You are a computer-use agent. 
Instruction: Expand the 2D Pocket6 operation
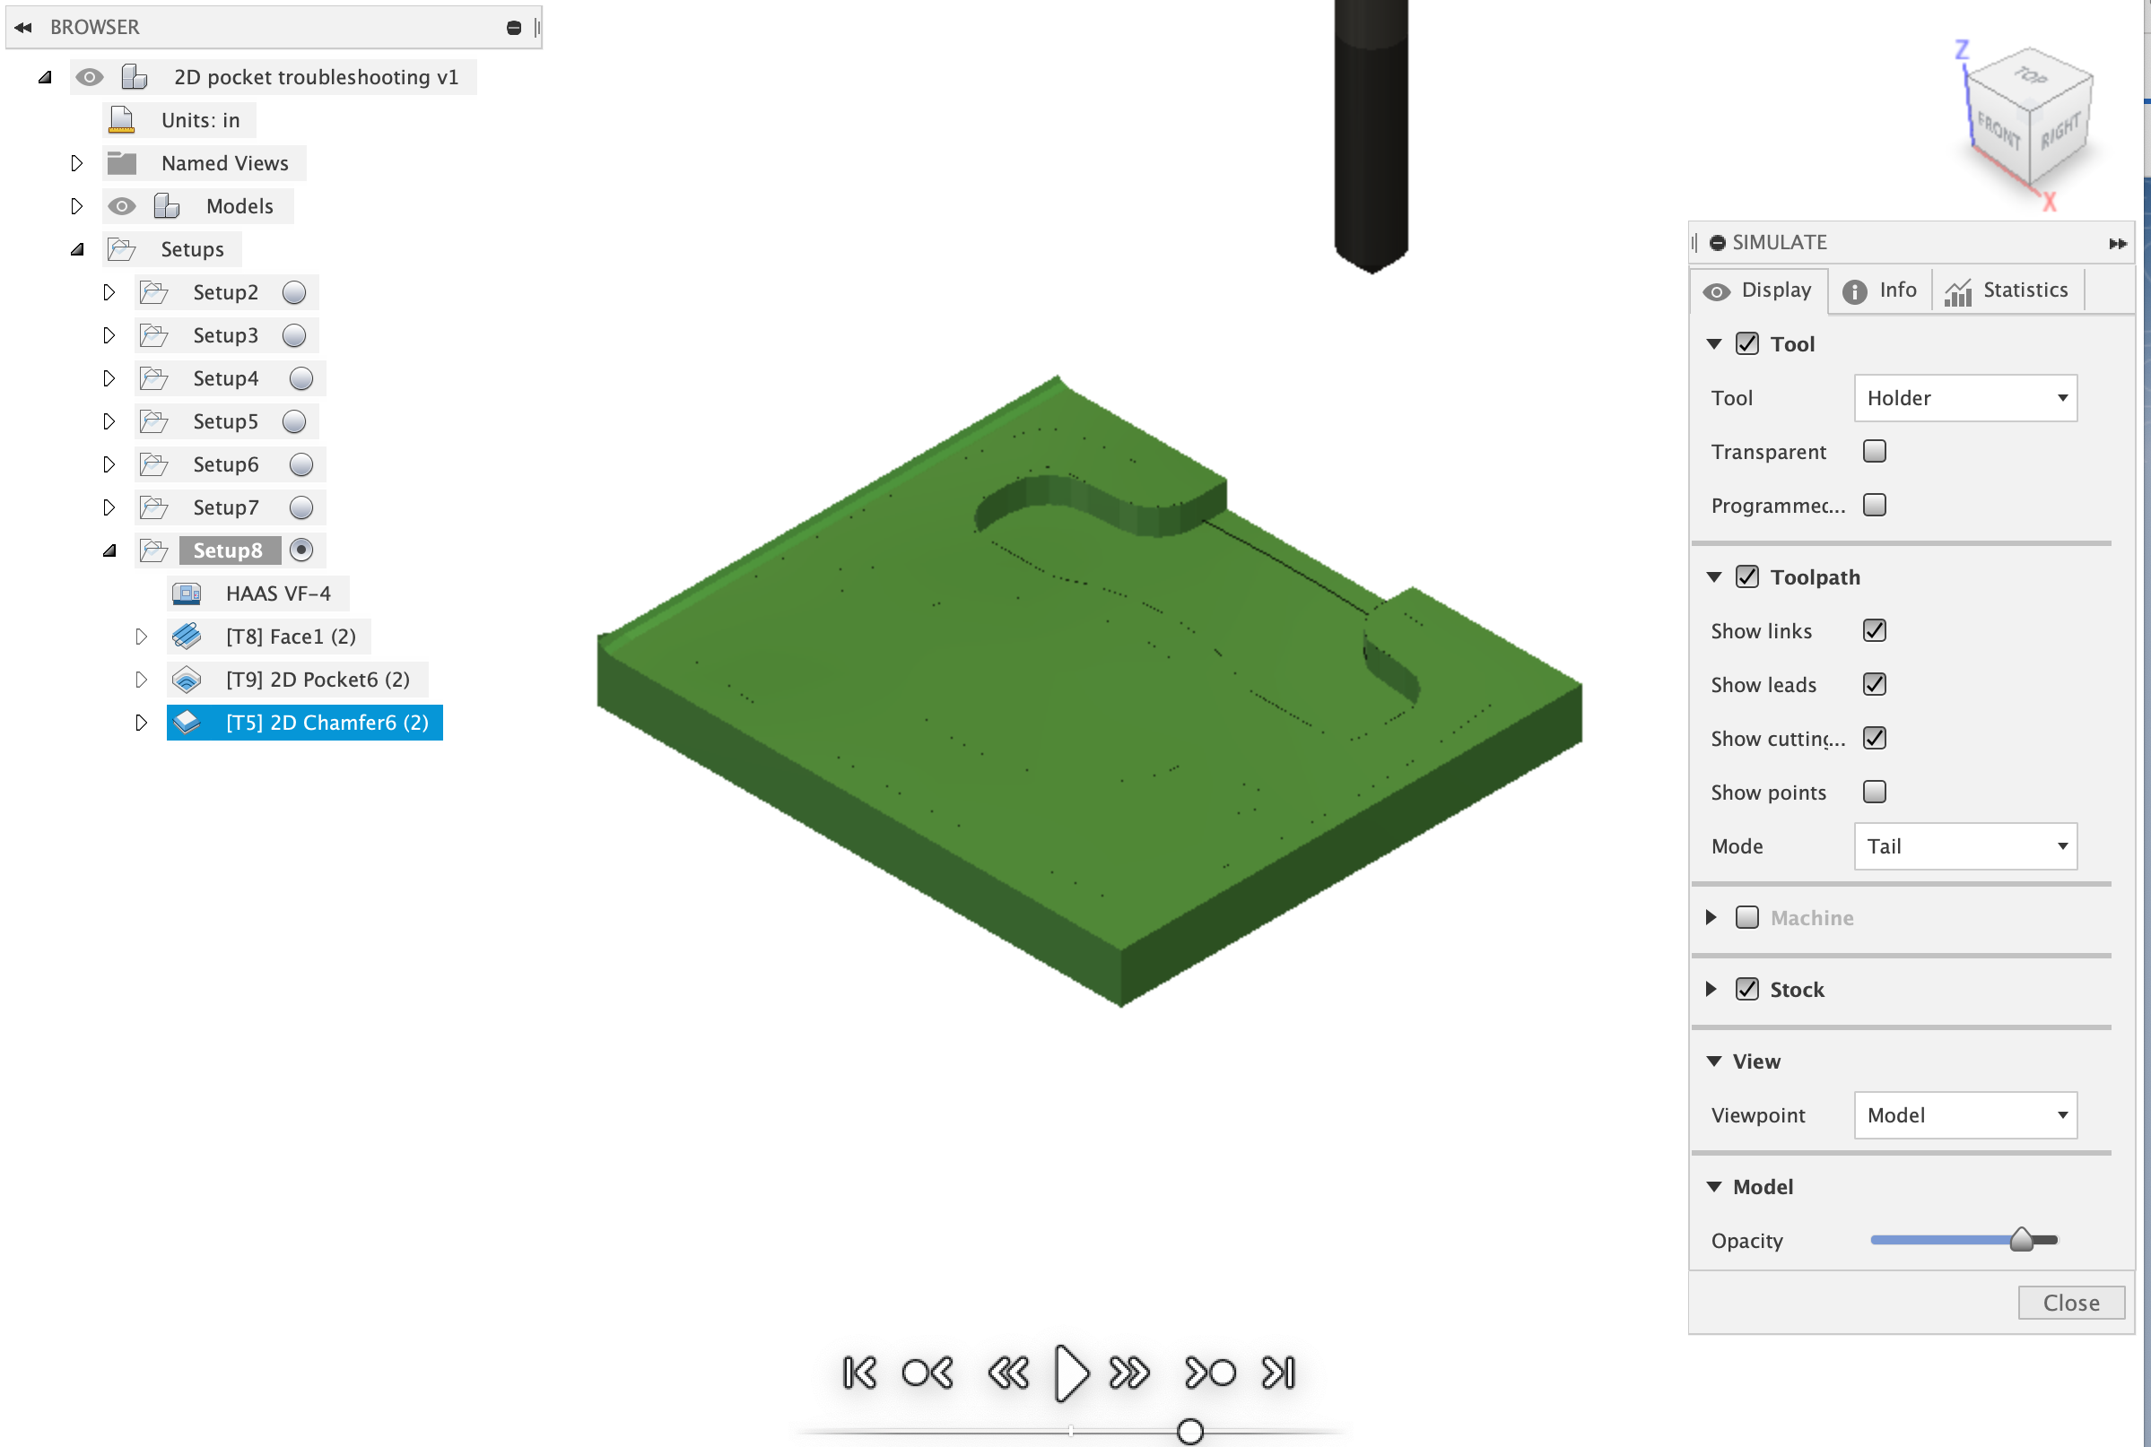coord(140,680)
